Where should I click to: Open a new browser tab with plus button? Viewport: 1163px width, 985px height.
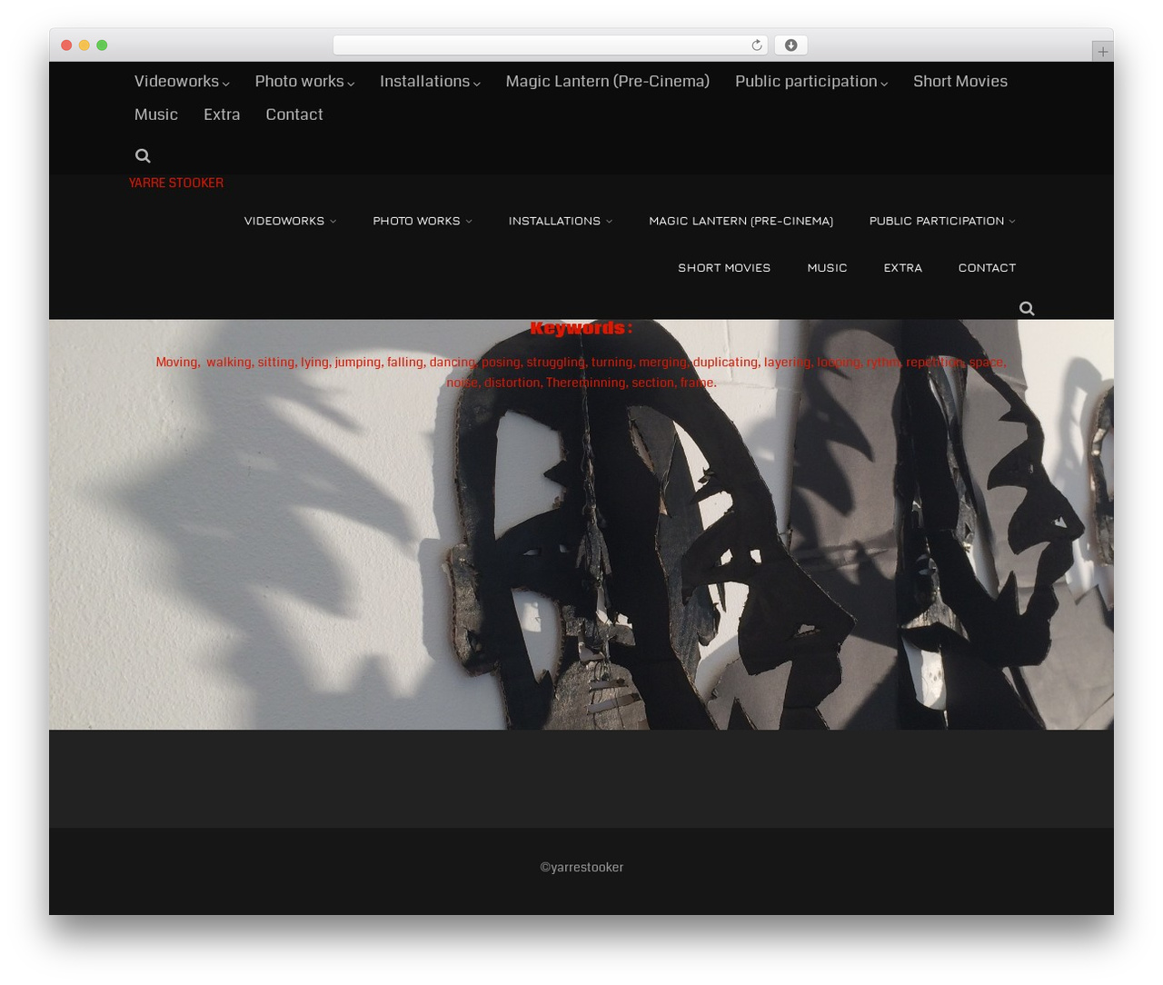[x=1102, y=52]
